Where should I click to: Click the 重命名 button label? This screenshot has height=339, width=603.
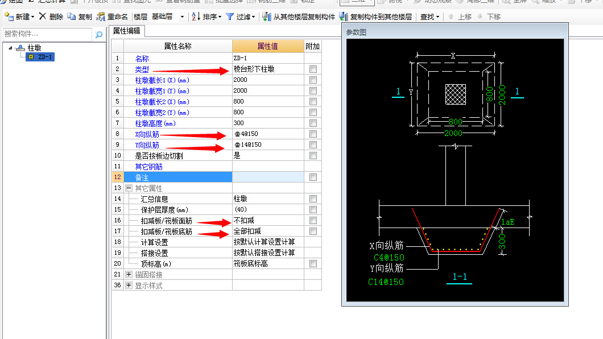(117, 17)
